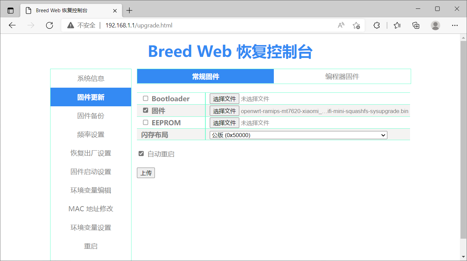Click the Breed Web 恢复控制台 heading
The width and height of the screenshot is (467, 261).
pyautogui.click(x=230, y=51)
